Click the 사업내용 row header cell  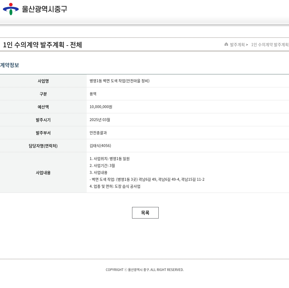[x=43, y=173]
